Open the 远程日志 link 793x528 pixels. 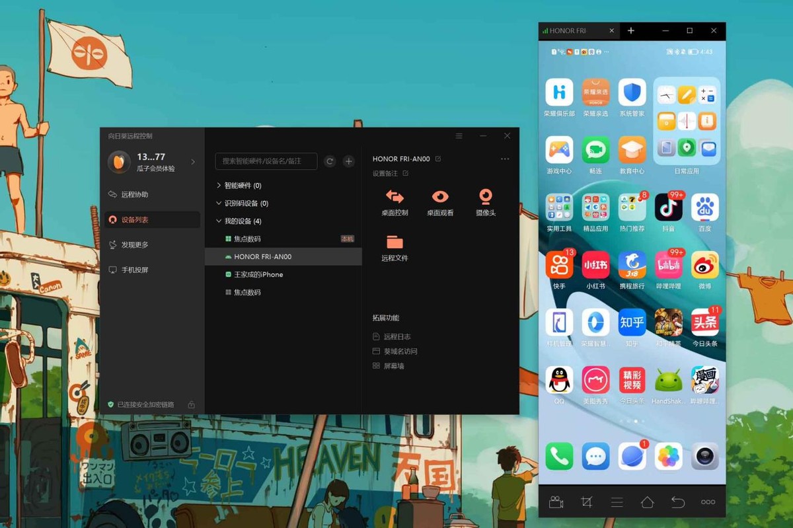pos(397,336)
